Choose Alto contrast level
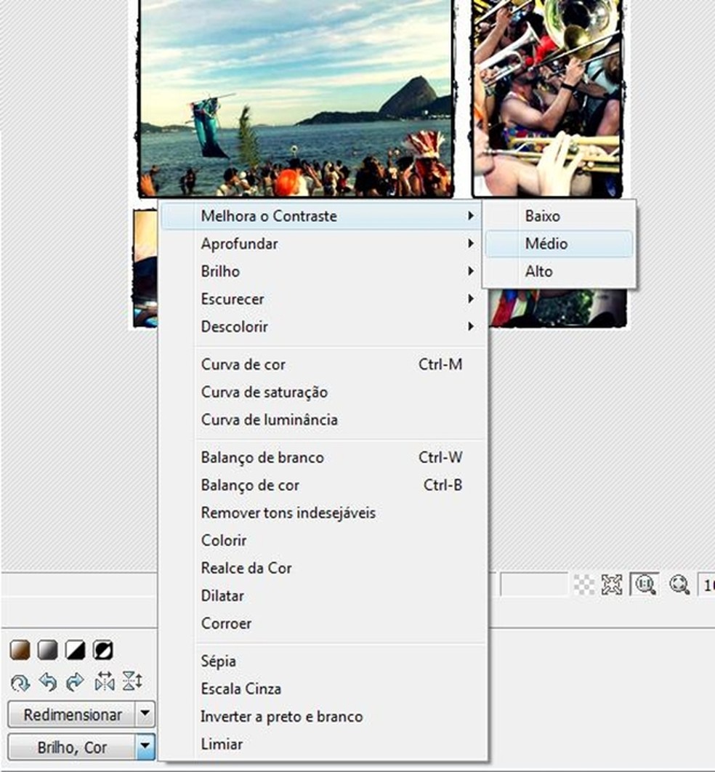This screenshot has height=772, width=715. pos(559,271)
